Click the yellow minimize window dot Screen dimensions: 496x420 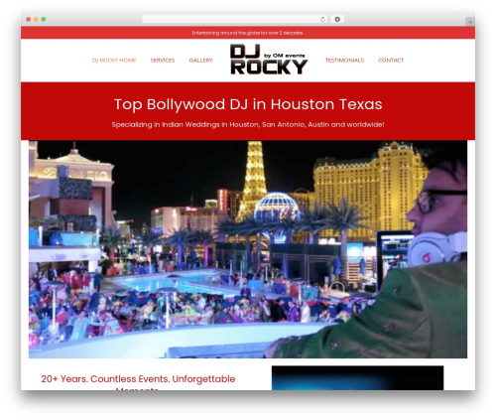pos(36,20)
